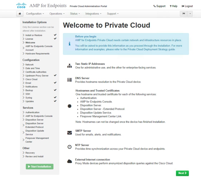Viewport: 201px width, 179px height.
Task: Open Authentication service settings
Action: pyautogui.click(x=32, y=112)
